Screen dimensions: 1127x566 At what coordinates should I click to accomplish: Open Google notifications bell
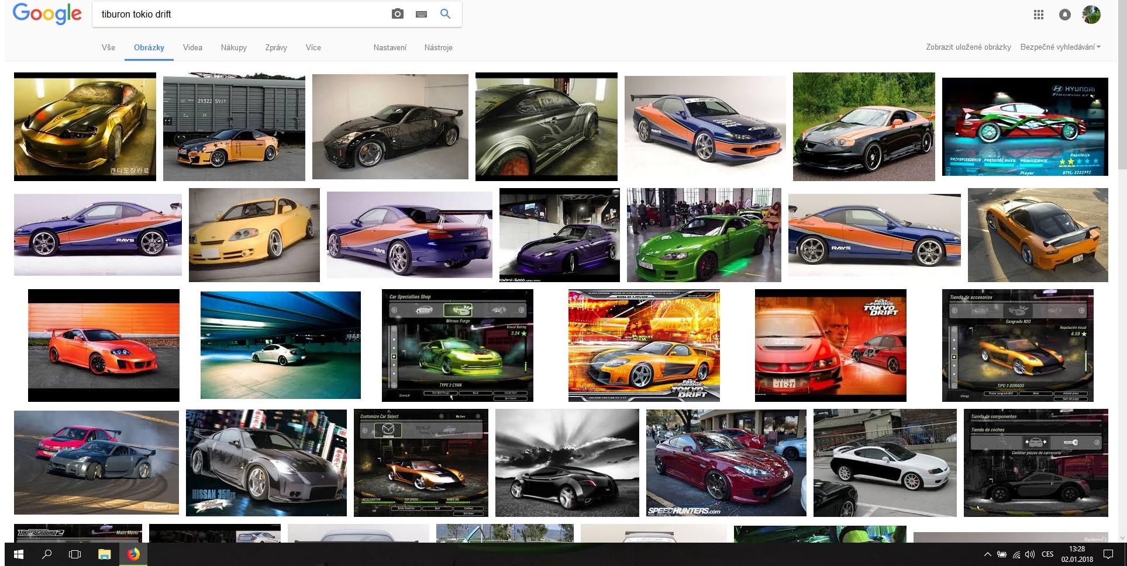coord(1065,15)
